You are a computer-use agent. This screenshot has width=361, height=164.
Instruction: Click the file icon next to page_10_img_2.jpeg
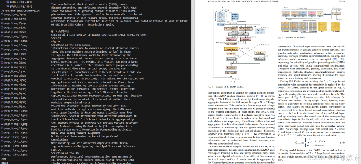coord(2,137)
